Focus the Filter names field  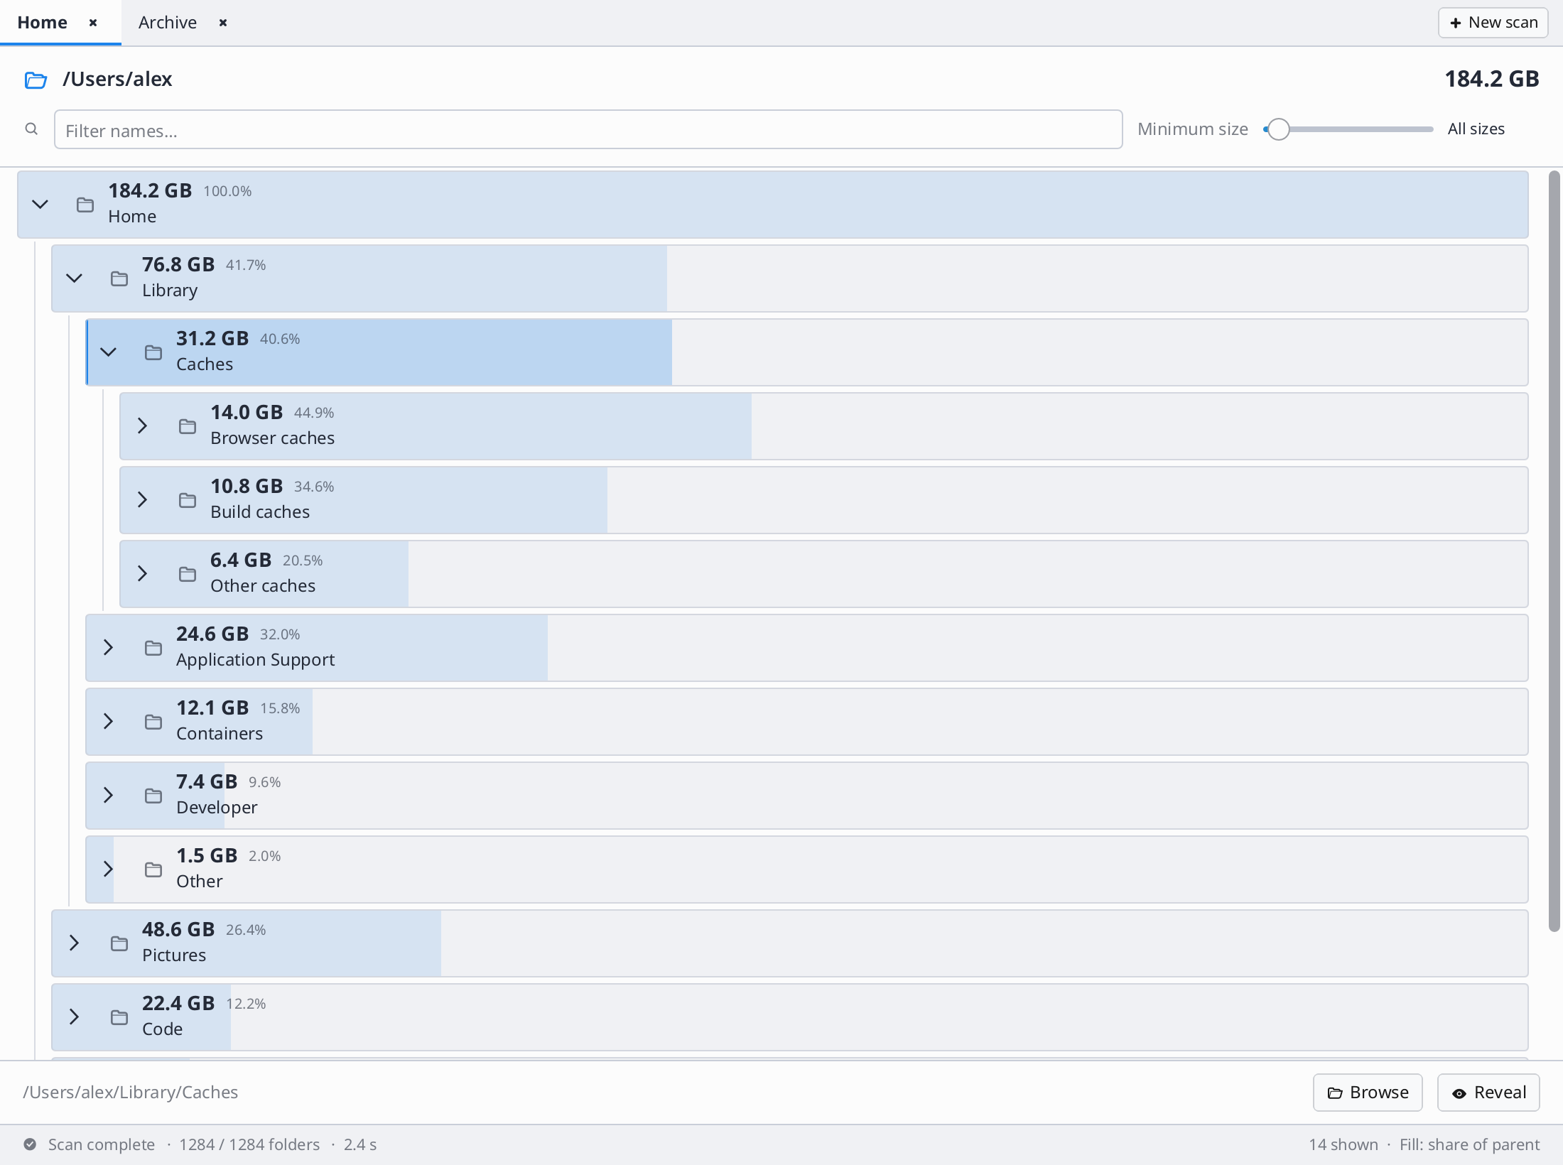(x=588, y=130)
